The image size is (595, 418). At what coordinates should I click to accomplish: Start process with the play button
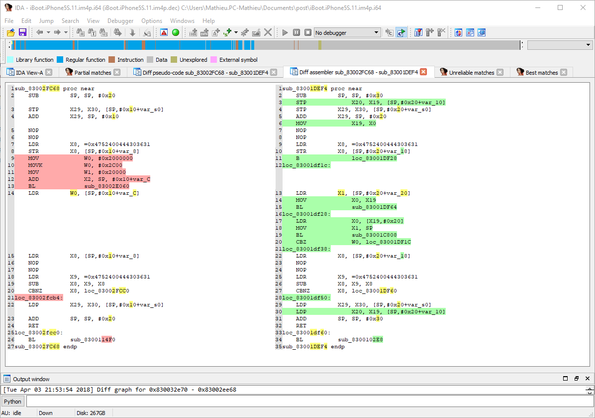(x=285, y=32)
